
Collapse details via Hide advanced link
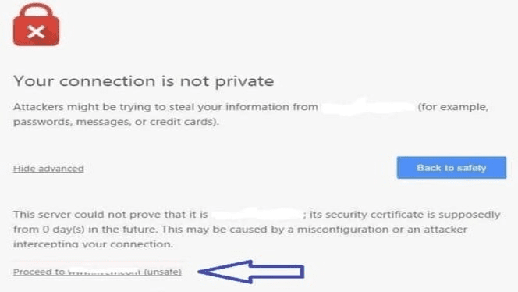point(48,169)
